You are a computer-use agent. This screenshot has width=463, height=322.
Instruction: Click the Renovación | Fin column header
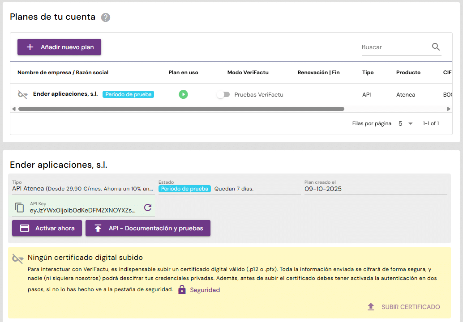318,72
